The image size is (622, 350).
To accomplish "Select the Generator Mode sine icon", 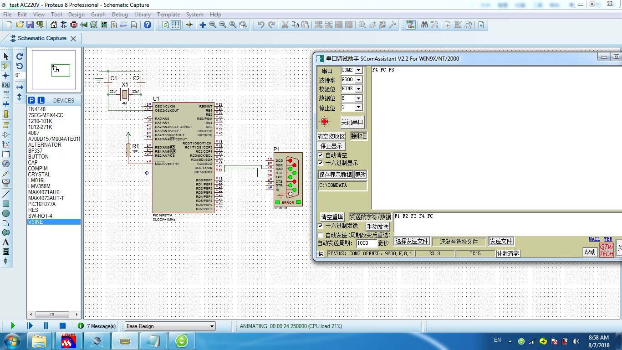I will click(6, 164).
